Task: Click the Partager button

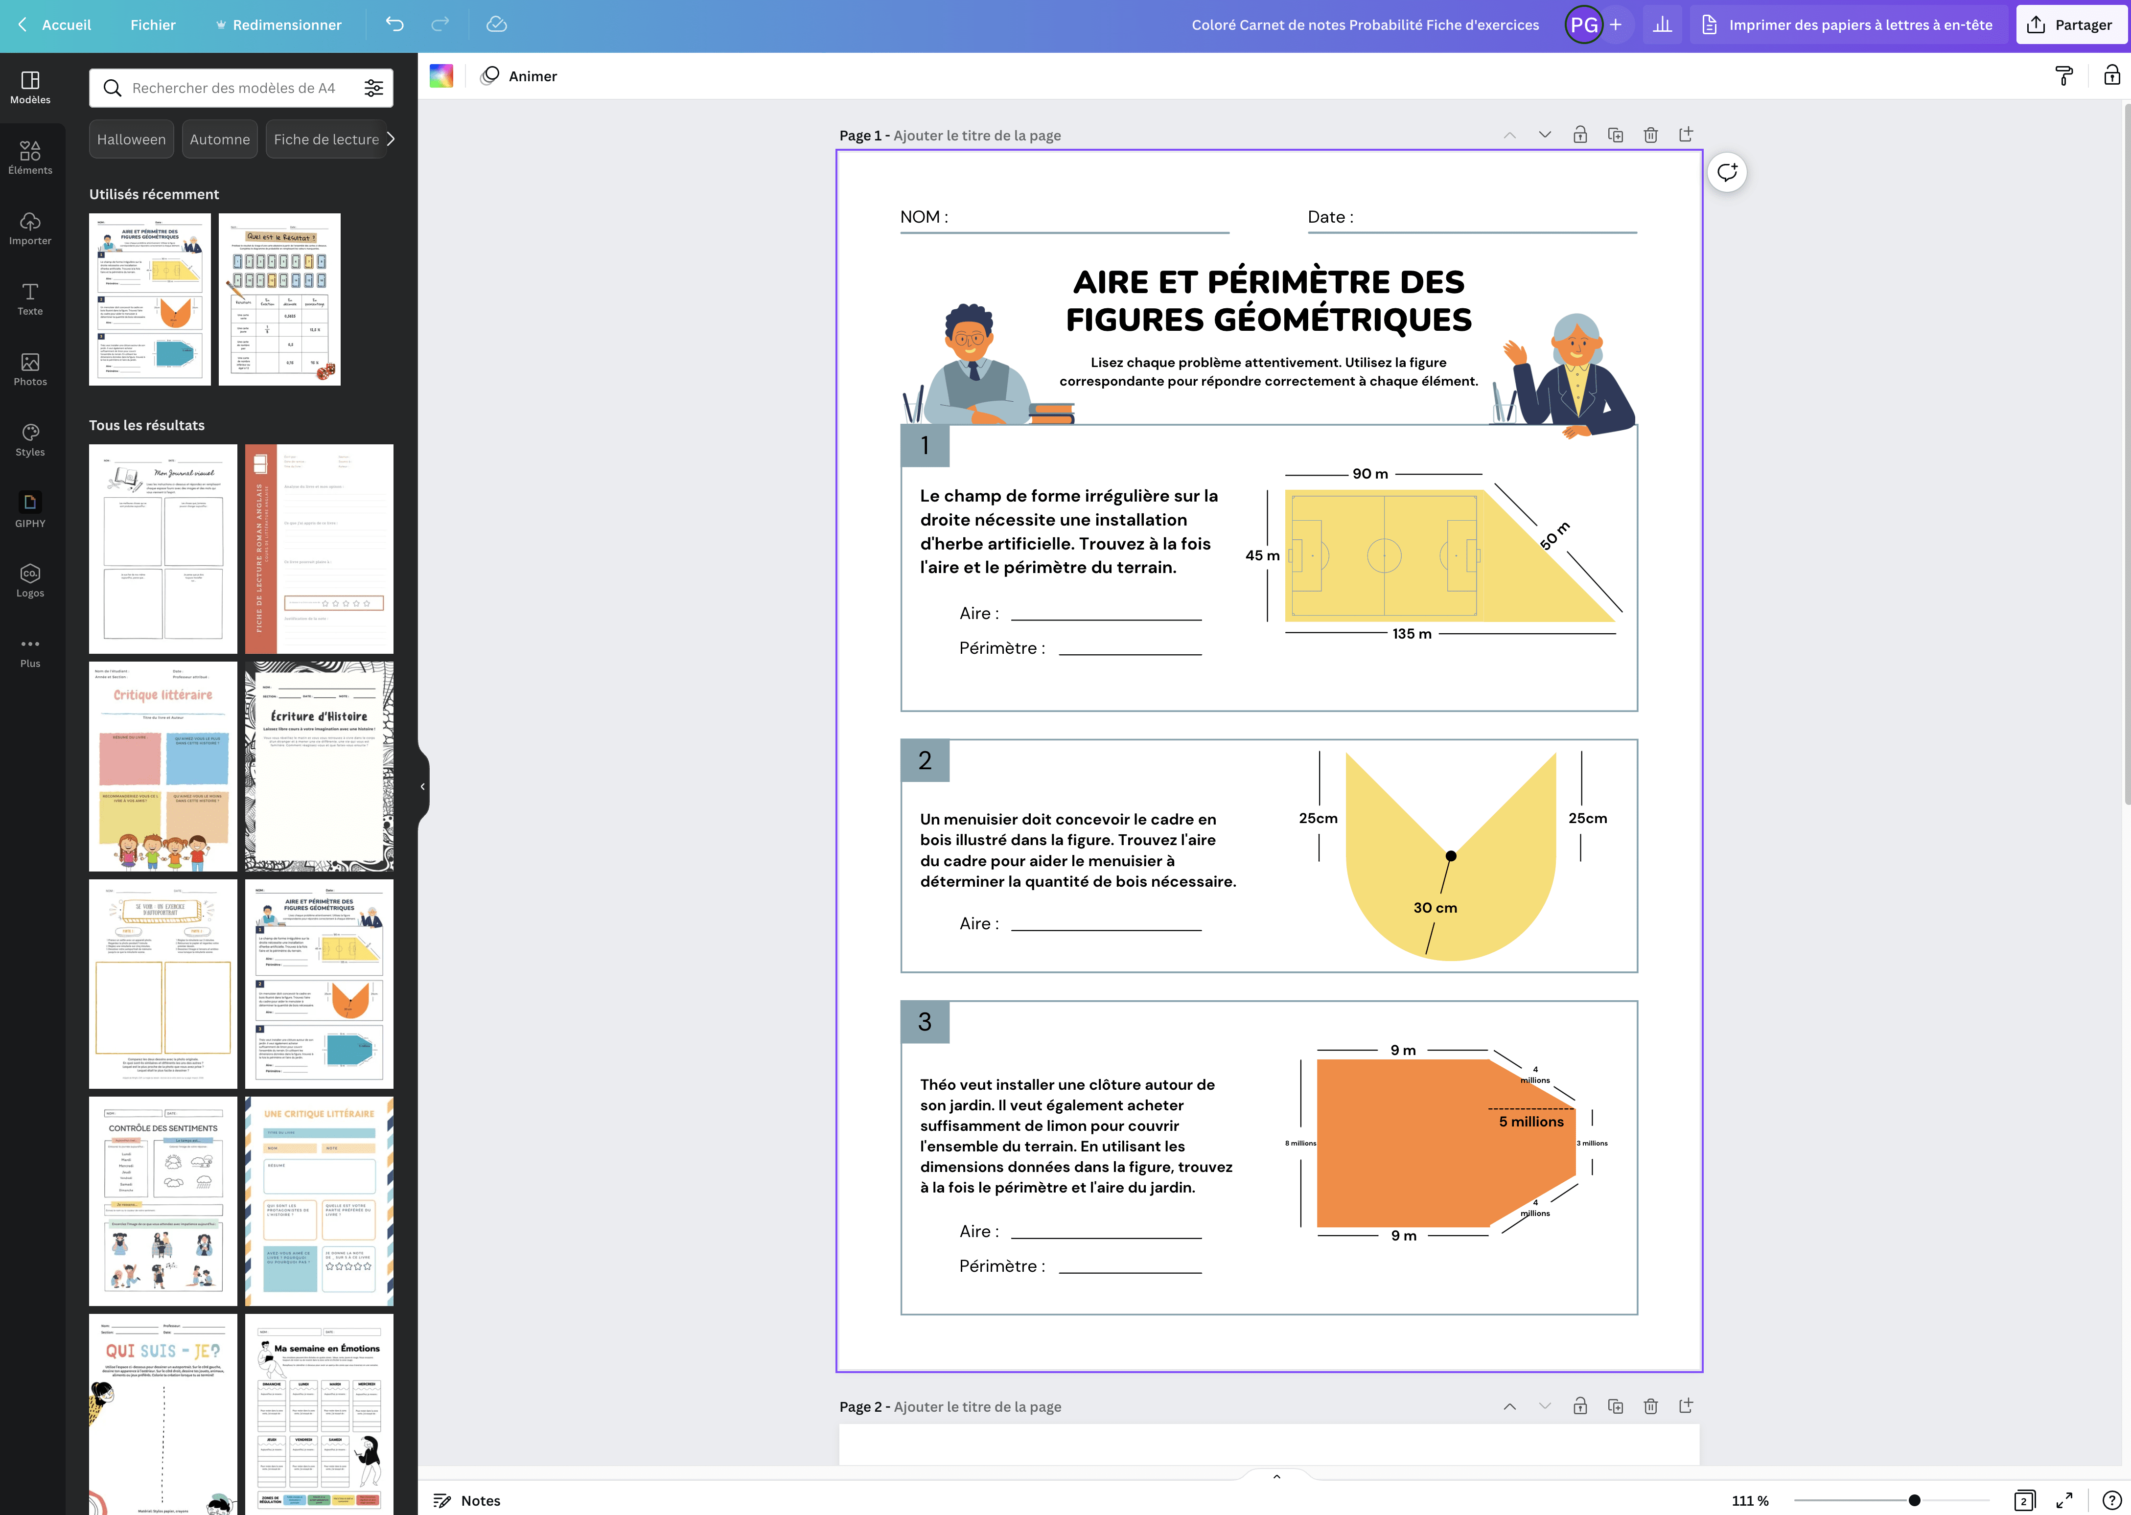Action: [2071, 24]
